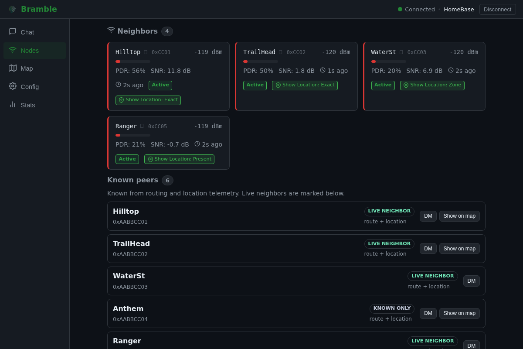Viewport: 523px width, 349px height.
Task: Click WaterSt's Active status badge
Action: pyautogui.click(x=383, y=86)
